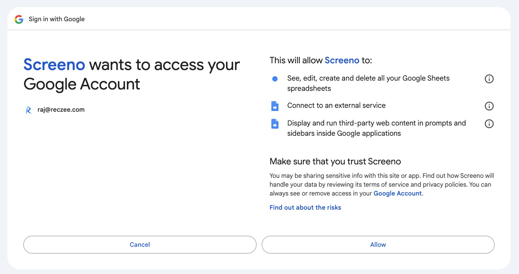Select the raj@reczee.com account email
The height and width of the screenshot is (274, 519).
[x=61, y=110]
